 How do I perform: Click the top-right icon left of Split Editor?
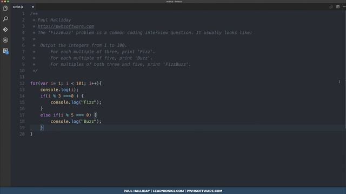(x=331, y=7)
